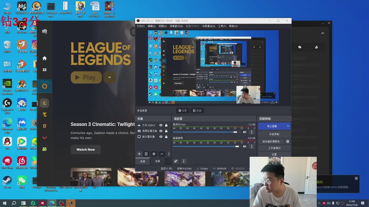Click the Windows Start button
Screen dimensions: 369x207
pyautogui.click(x=5, y=203)
